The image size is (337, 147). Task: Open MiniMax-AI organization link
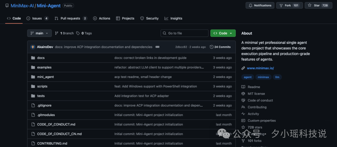coord(22,6)
